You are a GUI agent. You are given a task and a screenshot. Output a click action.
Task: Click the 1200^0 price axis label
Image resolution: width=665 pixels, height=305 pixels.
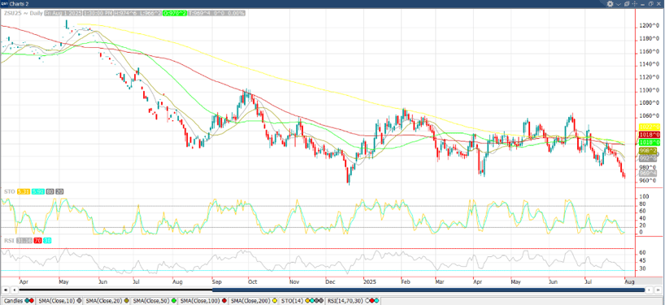650,26
